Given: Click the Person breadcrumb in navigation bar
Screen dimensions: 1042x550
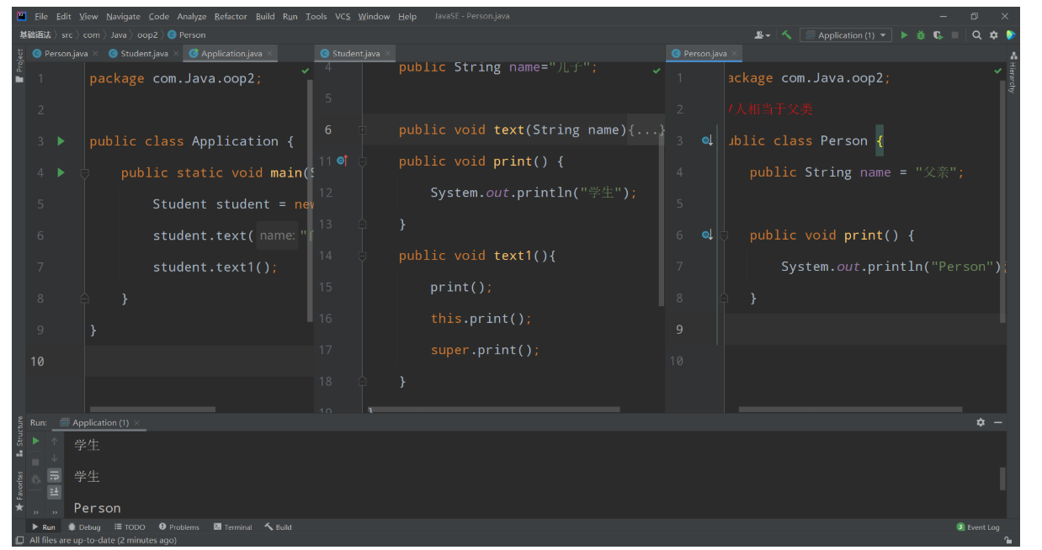Looking at the screenshot, I should [186, 35].
